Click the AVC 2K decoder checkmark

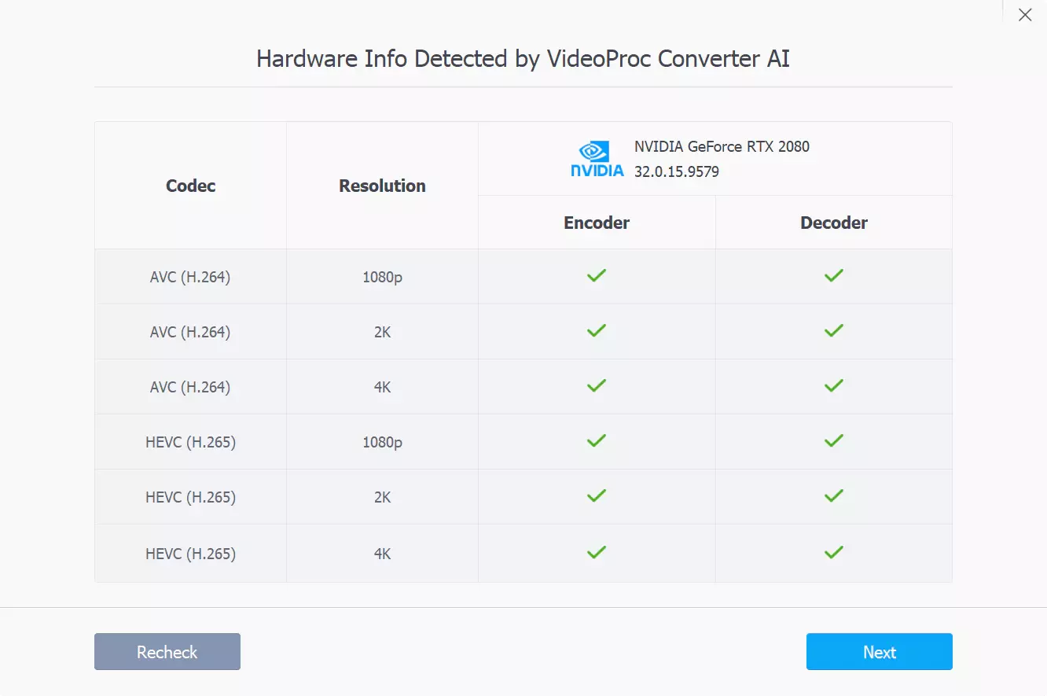(x=833, y=331)
